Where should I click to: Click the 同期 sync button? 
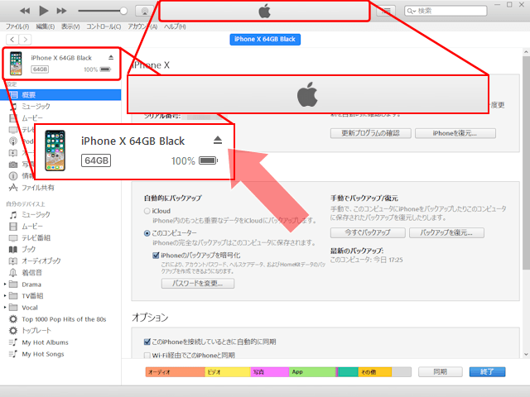[x=440, y=372]
